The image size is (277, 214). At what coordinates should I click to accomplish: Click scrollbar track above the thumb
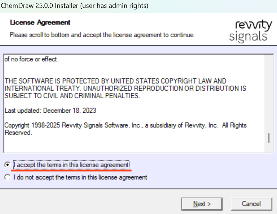[x=269, y=94]
